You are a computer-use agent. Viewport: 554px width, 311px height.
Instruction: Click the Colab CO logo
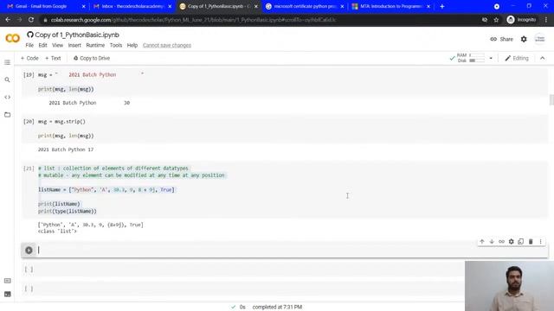(x=13, y=38)
